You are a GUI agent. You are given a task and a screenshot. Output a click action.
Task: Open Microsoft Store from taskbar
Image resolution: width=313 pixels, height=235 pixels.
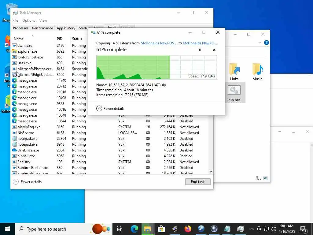161,229
